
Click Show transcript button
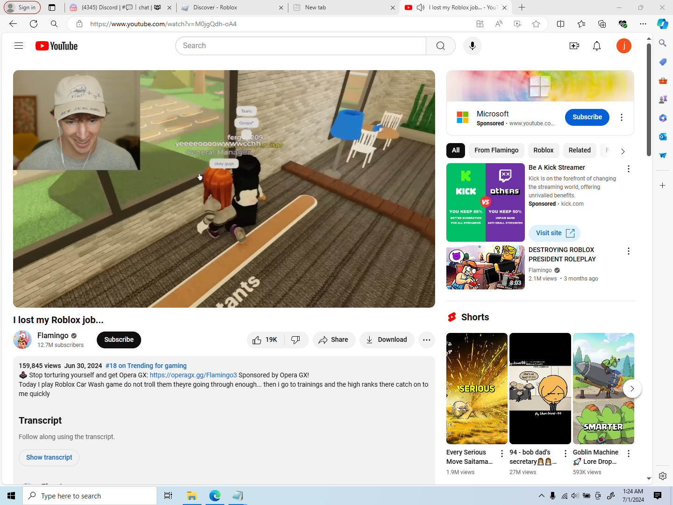click(x=49, y=457)
